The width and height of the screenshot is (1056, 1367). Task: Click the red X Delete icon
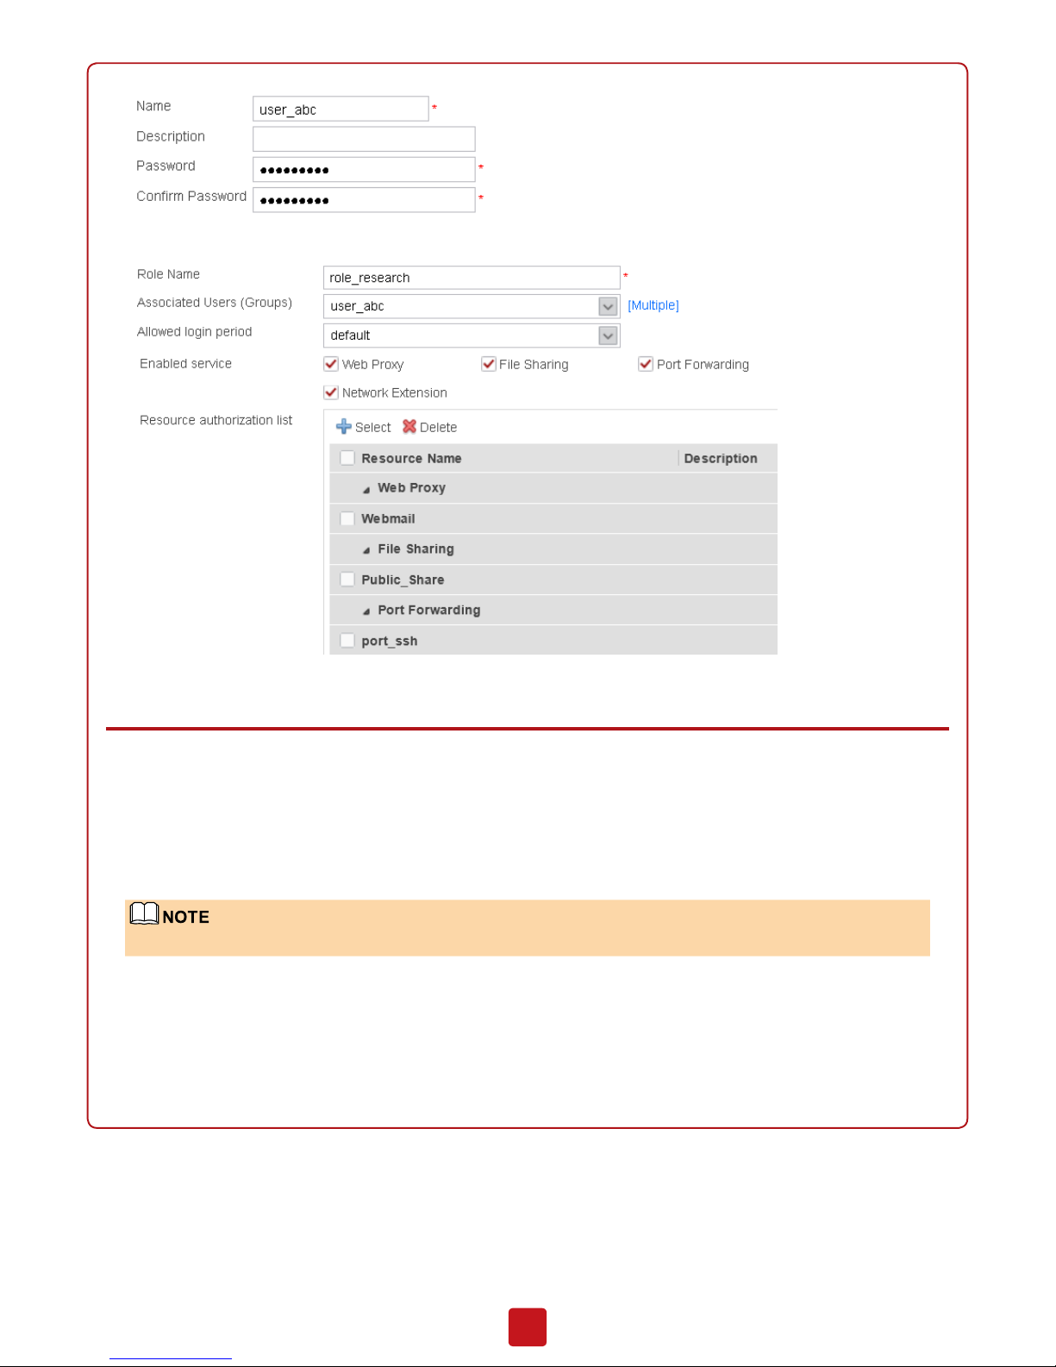click(x=409, y=426)
